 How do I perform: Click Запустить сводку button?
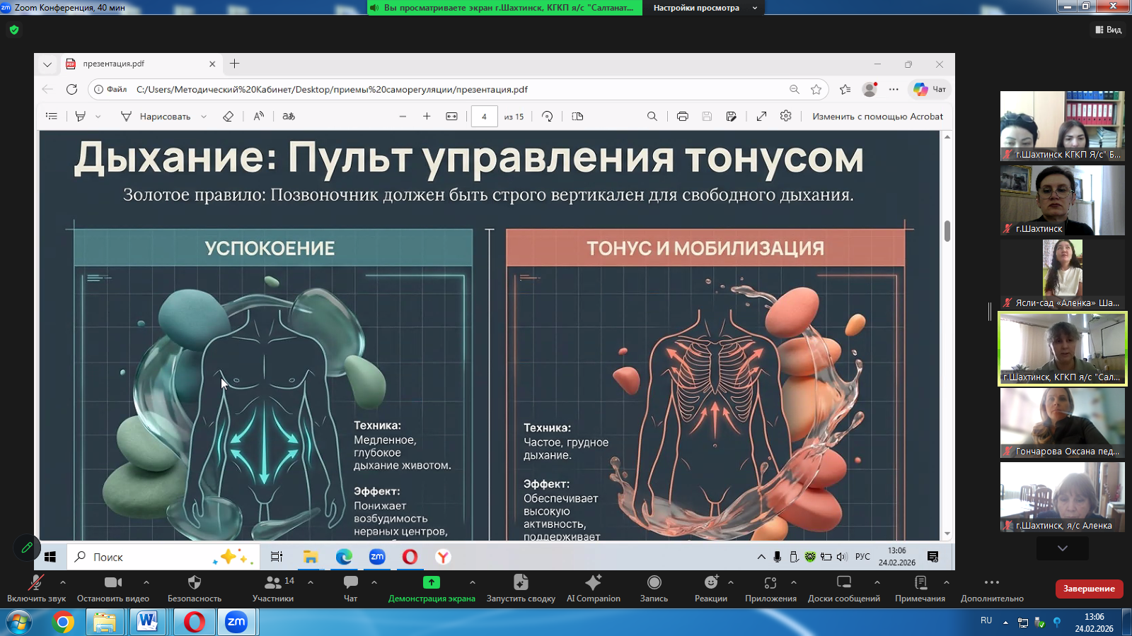521,588
